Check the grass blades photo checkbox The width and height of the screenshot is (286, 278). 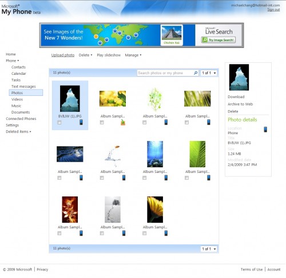pyautogui.click(x=186, y=122)
